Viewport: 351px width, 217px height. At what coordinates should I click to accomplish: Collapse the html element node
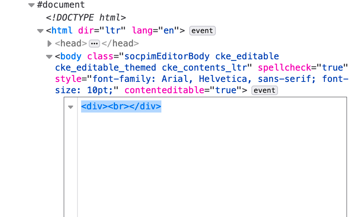tap(40, 31)
